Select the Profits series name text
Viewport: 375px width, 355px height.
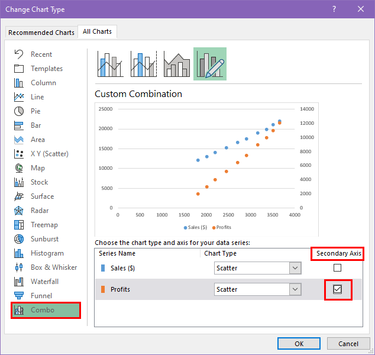pos(120,289)
